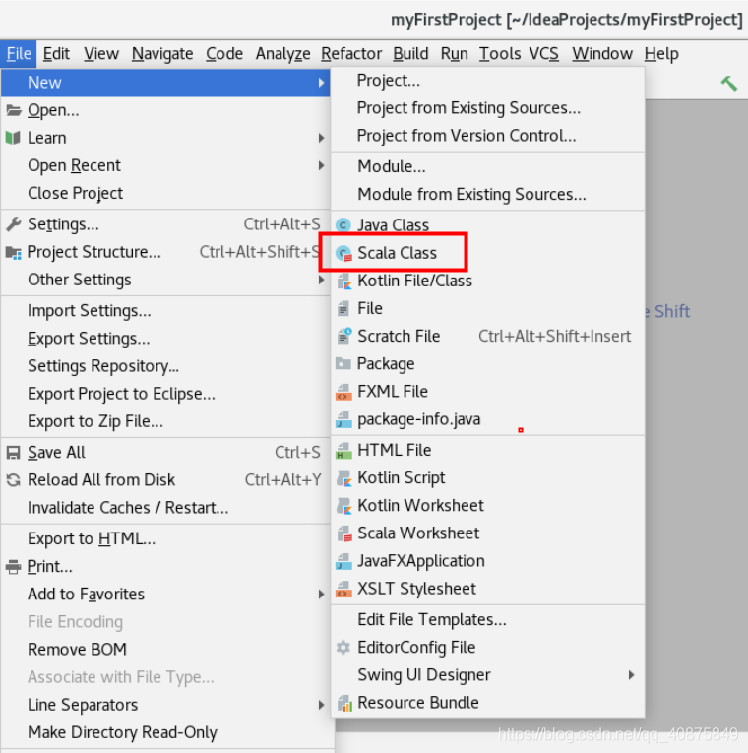Click the green Build hammer icon
Viewport: 748px width, 753px height.
point(728,83)
